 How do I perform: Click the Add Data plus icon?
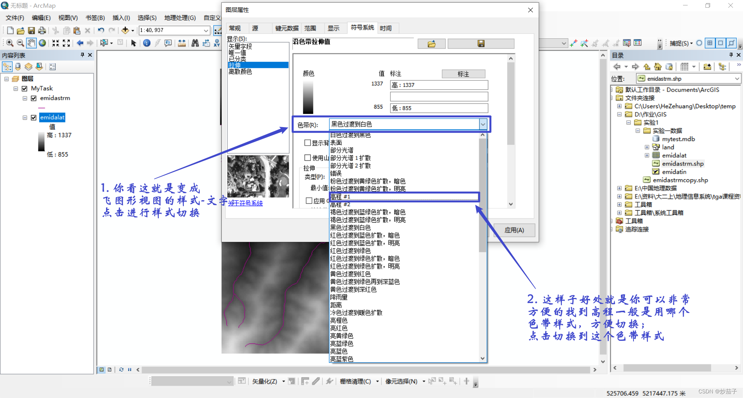(x=125, y=31)
